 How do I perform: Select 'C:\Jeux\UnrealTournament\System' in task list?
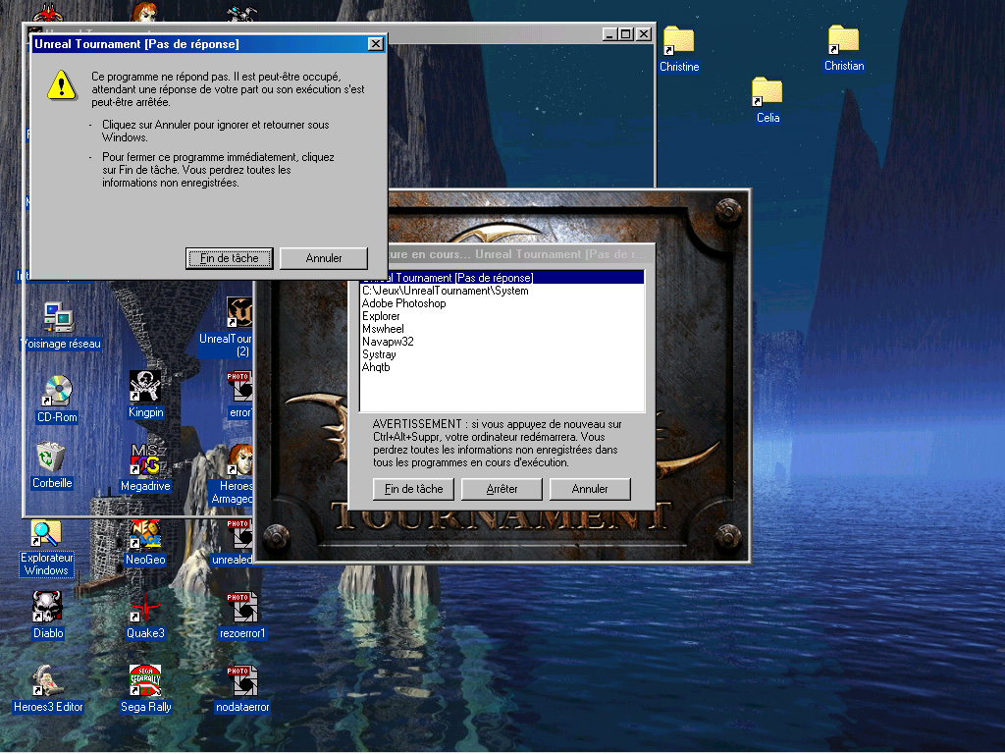pyautogui.click(x=502, y=291)
